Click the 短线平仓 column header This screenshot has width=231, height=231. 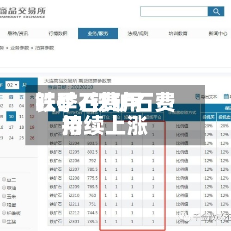(x=153, y=117)
